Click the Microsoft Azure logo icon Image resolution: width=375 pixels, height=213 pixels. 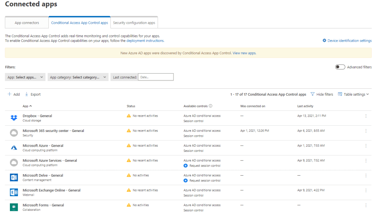pyautogui.click(x=14, y=148)
